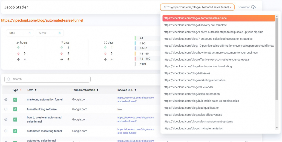This screenshot has width=282, height=142.
Task: Open indexed URL link for how to create an automated sales funnel
Action: tap(136, 119)
